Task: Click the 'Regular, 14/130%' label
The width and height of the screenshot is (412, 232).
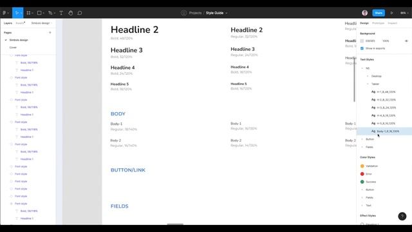Action: [x=244, y=146]
